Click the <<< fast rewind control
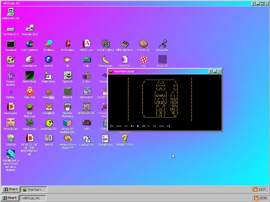Viewport: 270px width, 202px height. click(119, 126)
